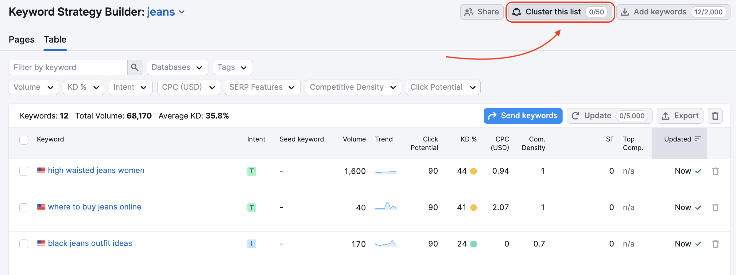Delete the 'high waisted jeans women' row
Screen dimensions: 736x275
coord(715,171)
